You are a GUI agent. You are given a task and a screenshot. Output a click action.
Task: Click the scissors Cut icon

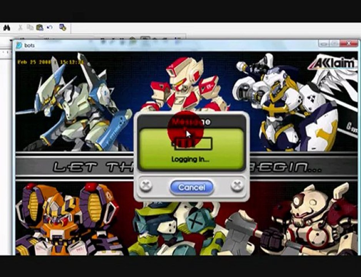pos(20,28)
